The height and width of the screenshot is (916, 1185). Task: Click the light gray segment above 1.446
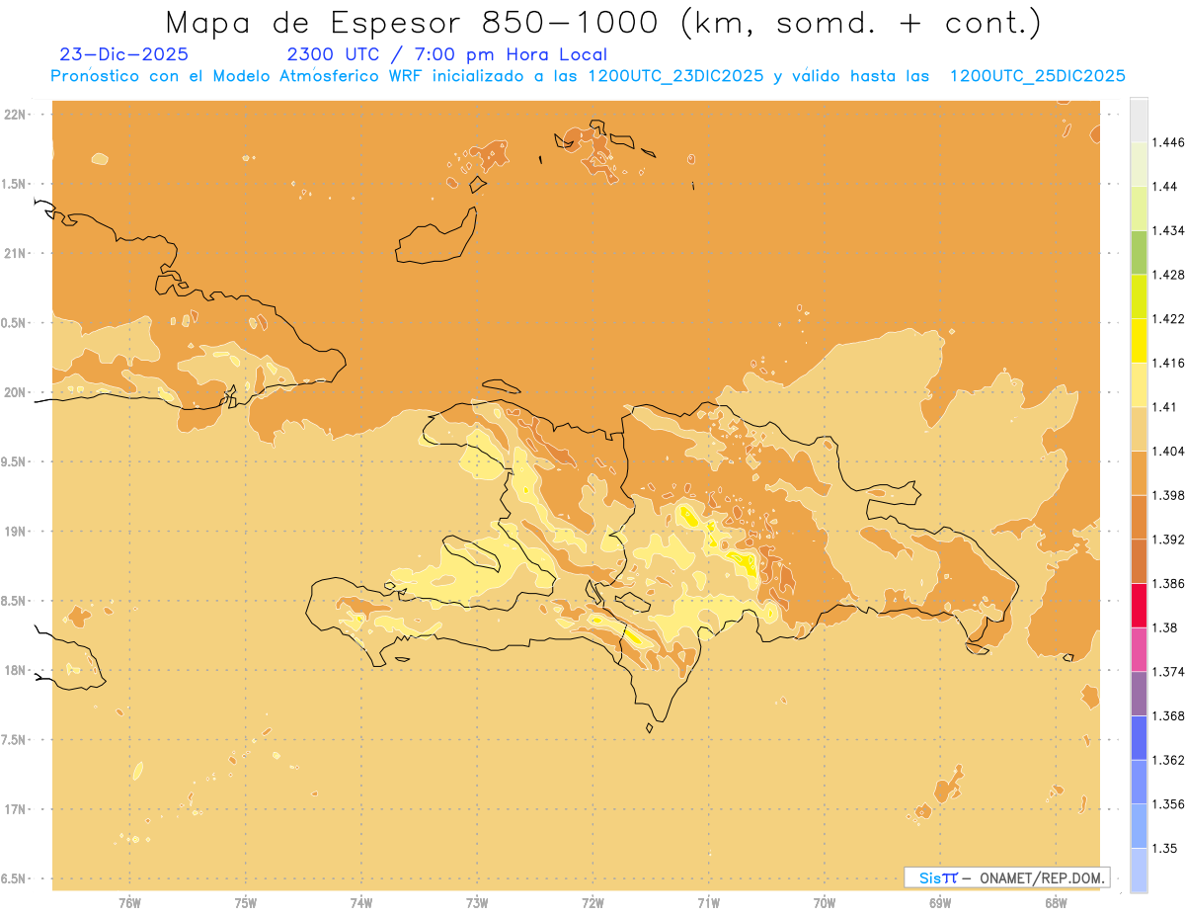(x=1139, y=120)
